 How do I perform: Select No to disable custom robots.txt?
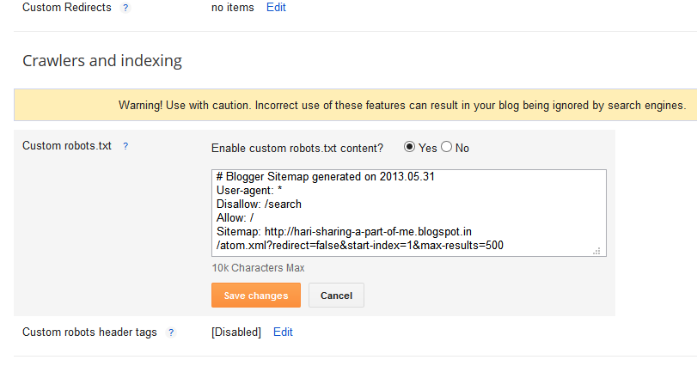click(x=446, y=147)
